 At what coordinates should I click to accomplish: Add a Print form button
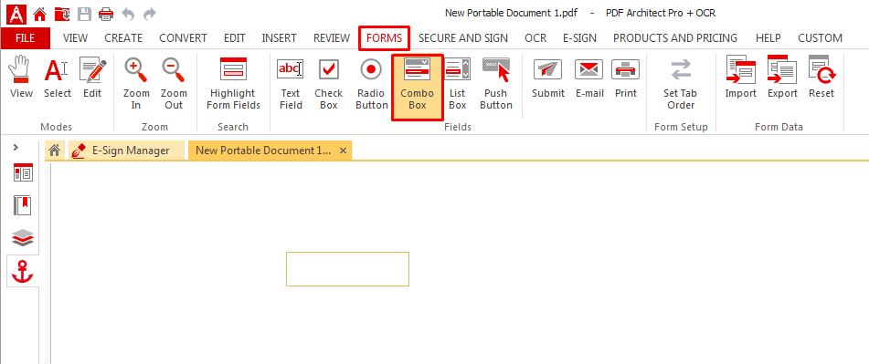pos(626,78)
